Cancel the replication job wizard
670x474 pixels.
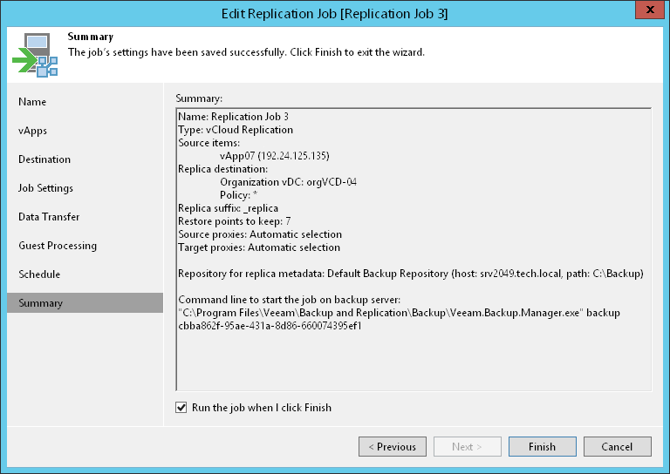617,447
